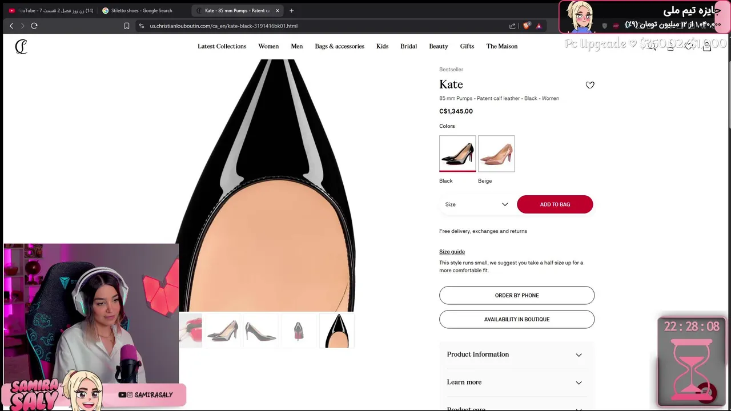
Task: Click the large zoomed shoe image
Action: (x=266, y=186)
